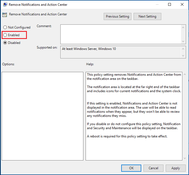The height and width of the screenshot is (175, 189).
Task: Close the Remove Notifications window
Action: [x=182, y=4]
